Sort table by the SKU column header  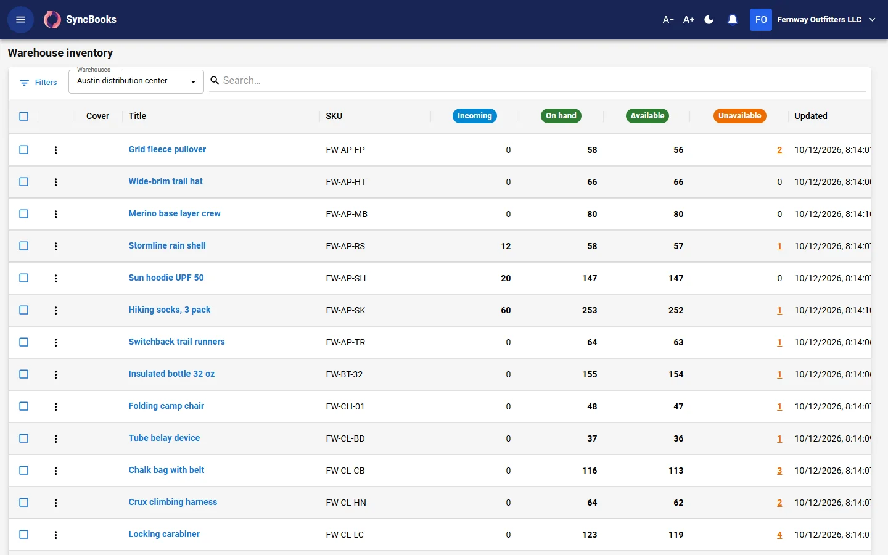[334, 116]
